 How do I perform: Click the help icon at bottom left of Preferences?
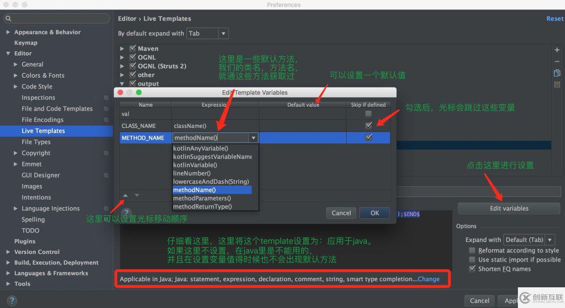12,300
